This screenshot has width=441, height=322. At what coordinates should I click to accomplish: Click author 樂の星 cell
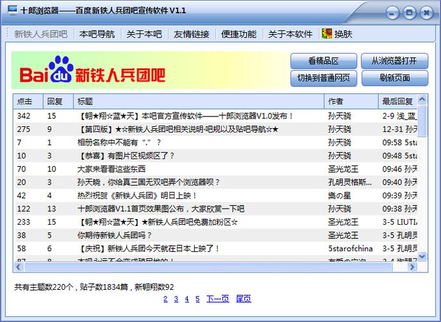click(x=339, y=195)
